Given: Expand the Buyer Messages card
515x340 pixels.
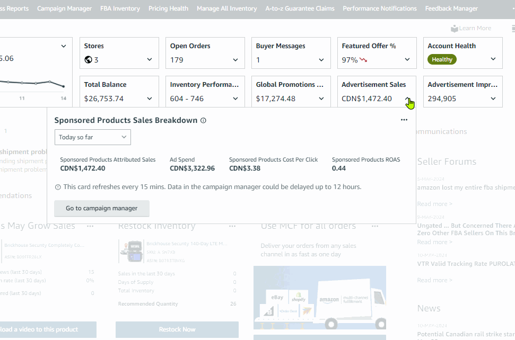Looking at the screenshot, I should [321, 60].
